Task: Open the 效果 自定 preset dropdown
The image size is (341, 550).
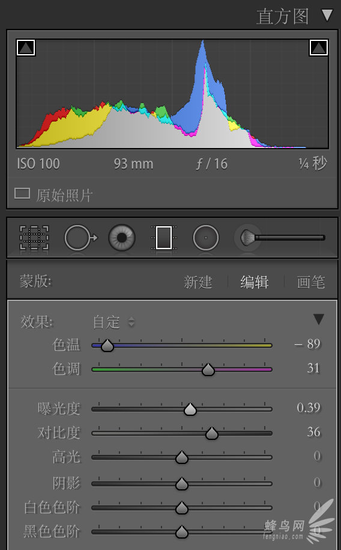Action: [113, 322]
